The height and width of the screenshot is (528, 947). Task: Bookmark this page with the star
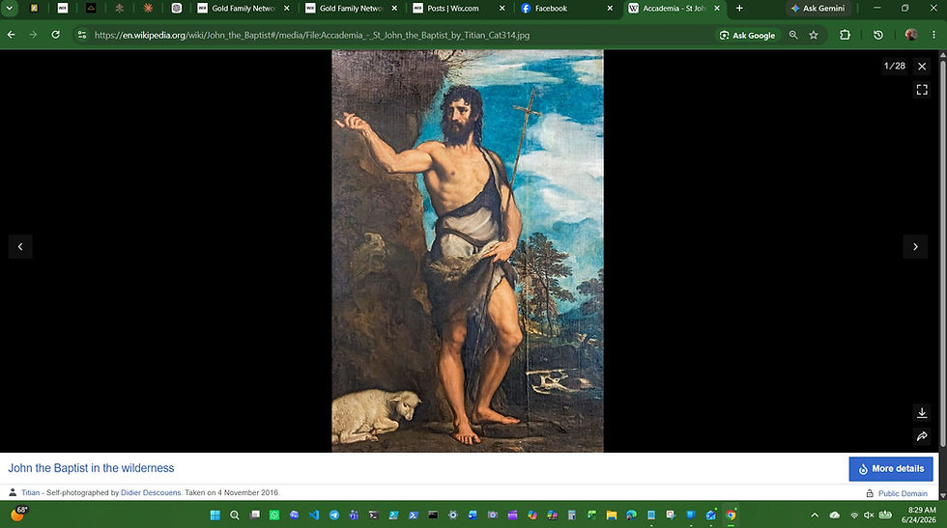(x=814, y=35)
